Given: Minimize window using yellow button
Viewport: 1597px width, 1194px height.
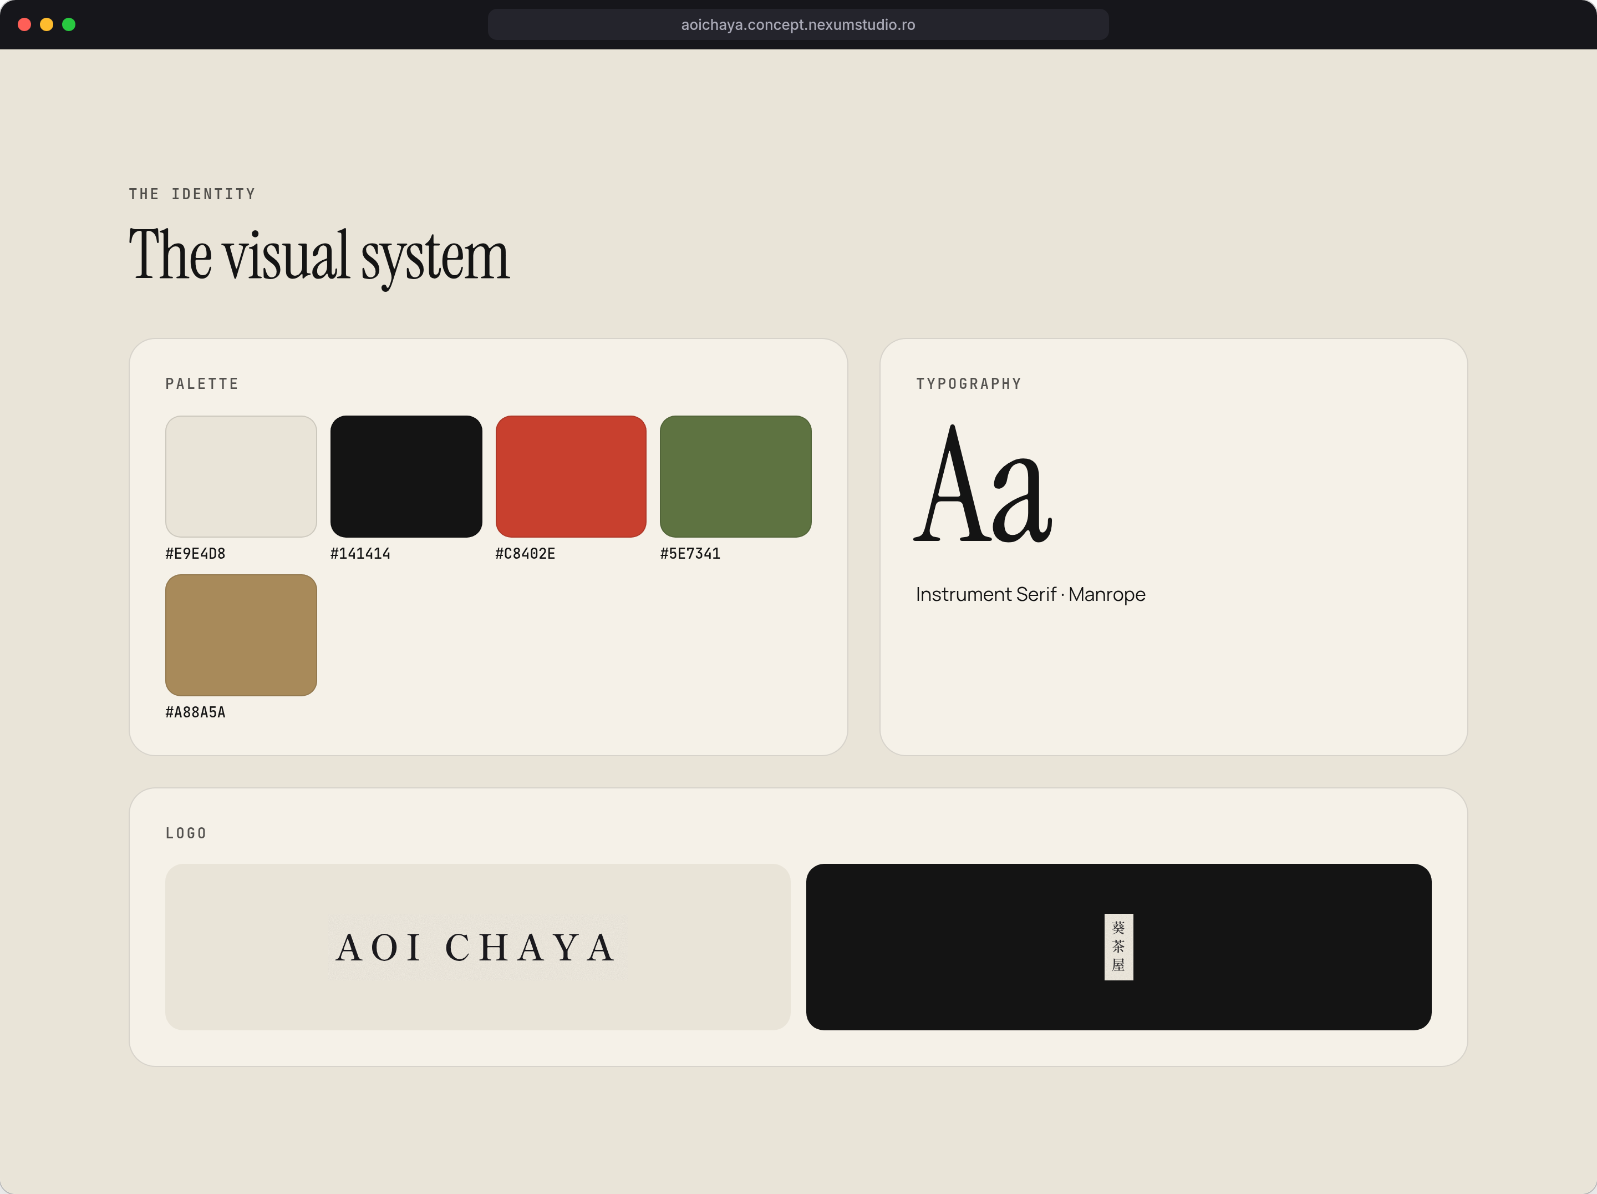Looking at the screenshot, I should point(46,24).
